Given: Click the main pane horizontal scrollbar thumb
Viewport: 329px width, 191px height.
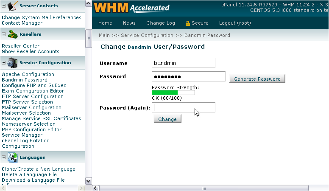Looking at the screenshot, I should [204, 188].
